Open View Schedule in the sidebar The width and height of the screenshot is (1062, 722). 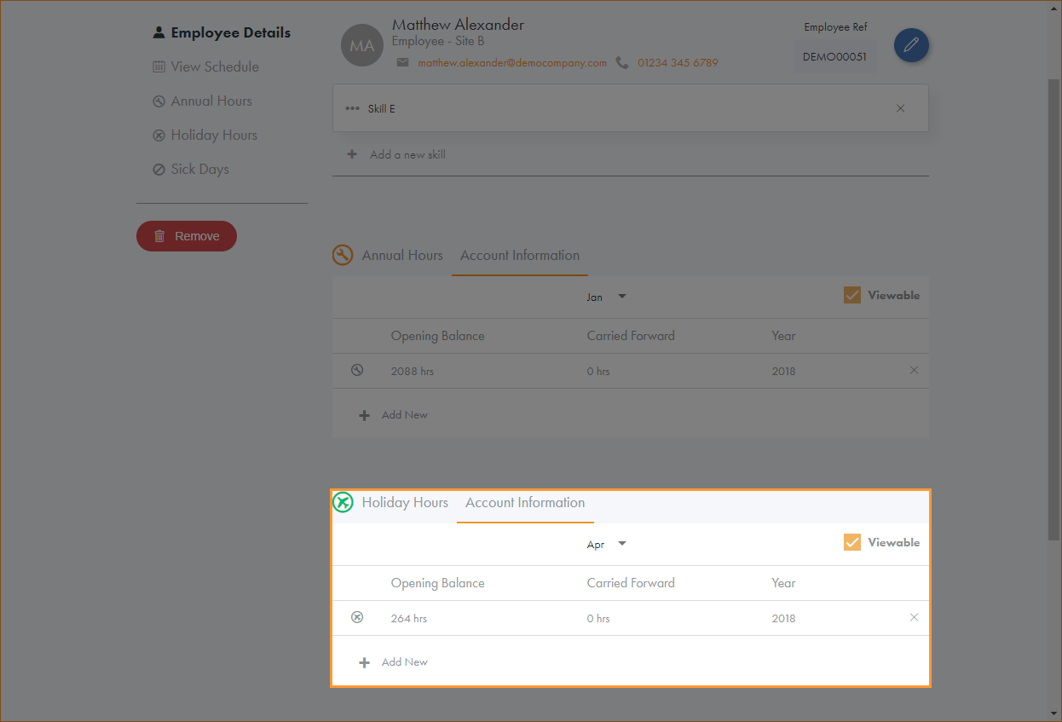point(214,66)
